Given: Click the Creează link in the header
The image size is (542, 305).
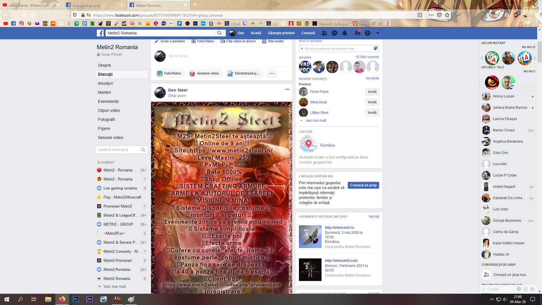Looking at the screenshot, I should (x=308, y=33).
